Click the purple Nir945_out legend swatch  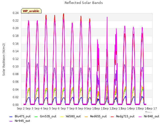(11, 121)
